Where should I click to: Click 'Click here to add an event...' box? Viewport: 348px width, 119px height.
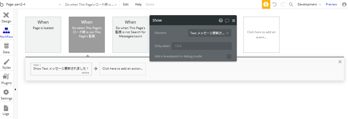pos(261,35)
